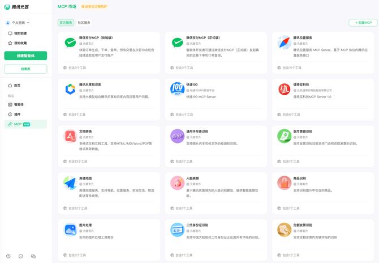Click the WeChat community icon in sidebar
379x263 pixels.
point(33,256)
